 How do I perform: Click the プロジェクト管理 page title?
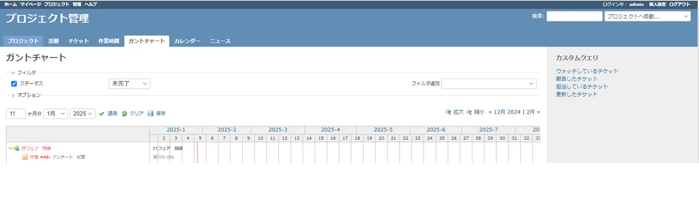tap(48, 19)
